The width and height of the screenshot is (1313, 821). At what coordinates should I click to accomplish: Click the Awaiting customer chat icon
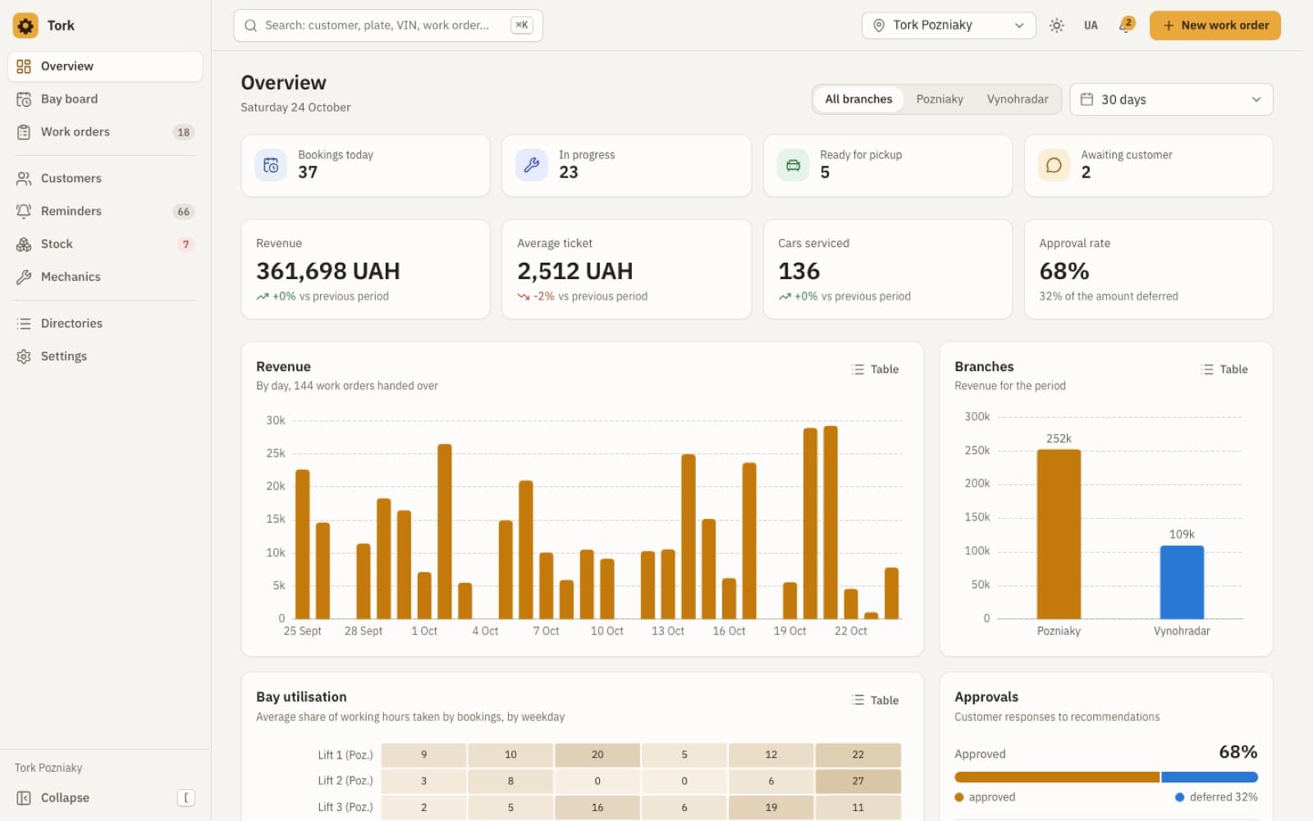[1054, 166]
